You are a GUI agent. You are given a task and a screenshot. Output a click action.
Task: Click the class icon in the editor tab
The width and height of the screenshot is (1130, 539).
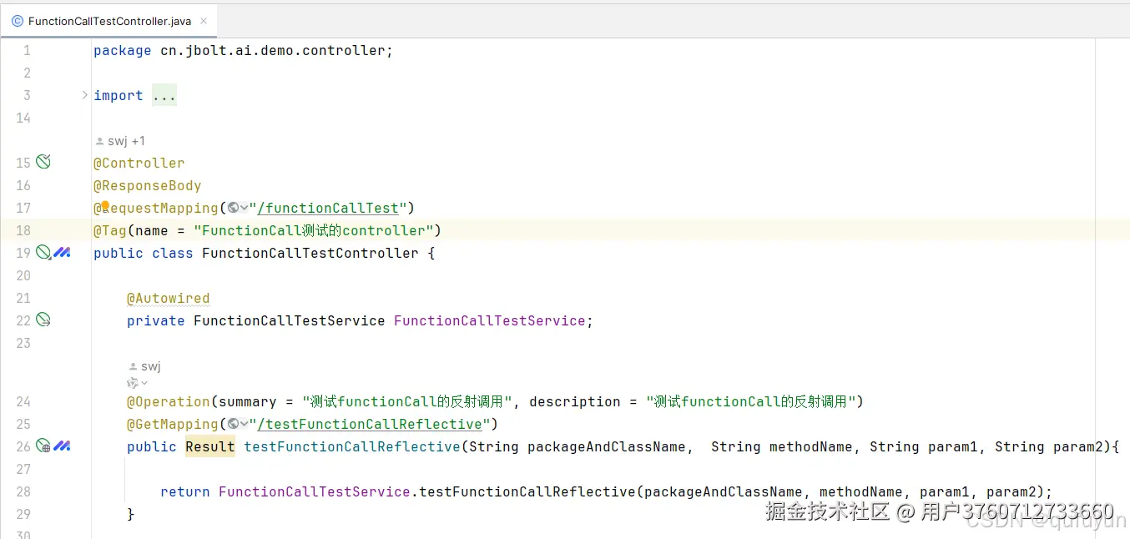click(x=18, y=21)
